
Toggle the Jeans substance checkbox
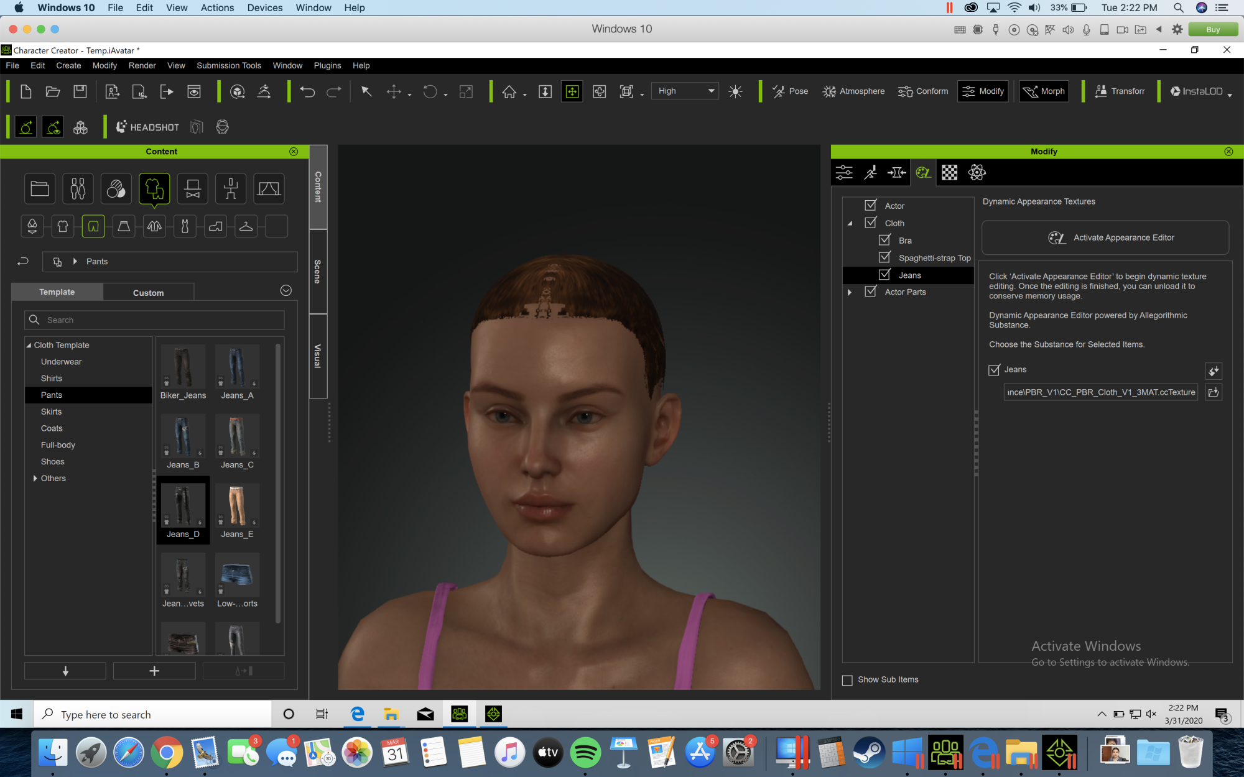click(994, 370)
